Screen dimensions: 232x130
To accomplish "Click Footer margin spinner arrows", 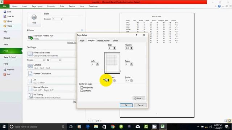I will pos(132,81).
